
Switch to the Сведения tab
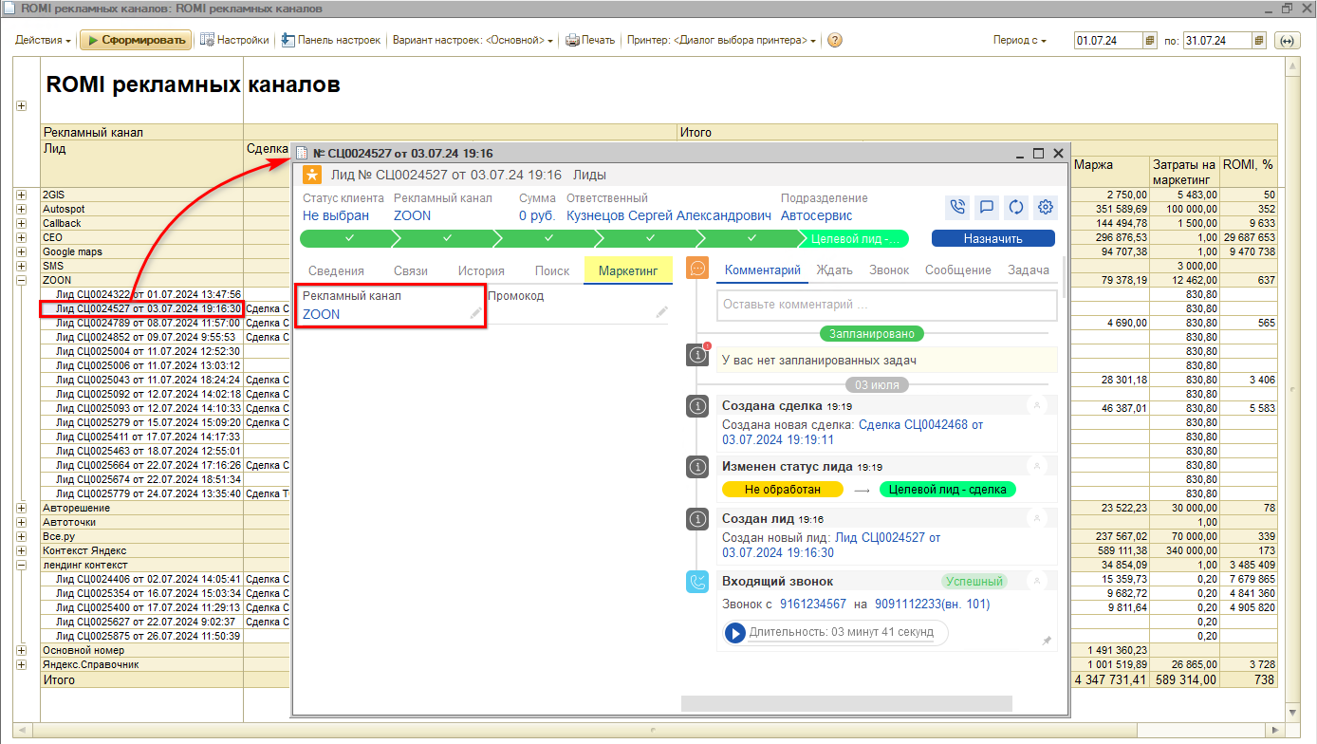(x=336, y=270)
